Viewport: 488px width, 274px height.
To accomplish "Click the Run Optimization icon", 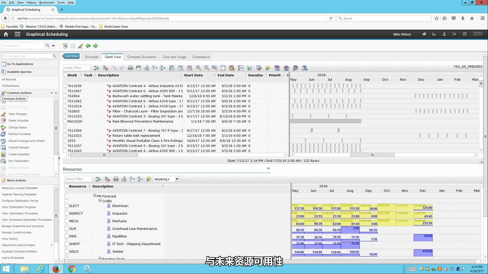I will (x=4, y=161).
